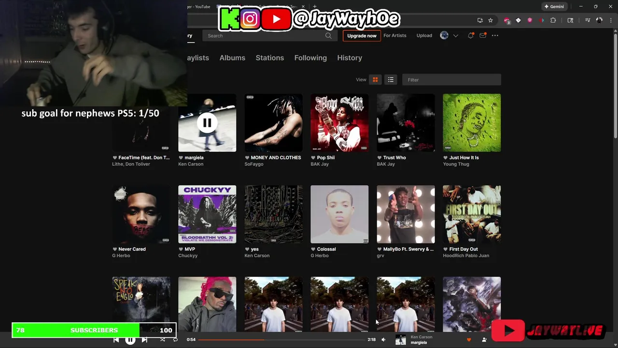
Task: Open the SoFaygo artist link
Action: click(254, 164)
